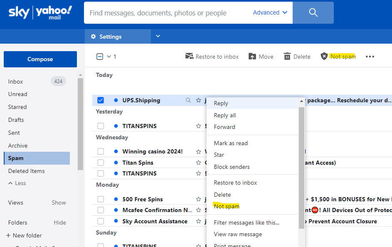The height and width of the screenshot is (247, 392).
Task: Click the Sky Yahoo mail logo
Action: coord(40,12)
